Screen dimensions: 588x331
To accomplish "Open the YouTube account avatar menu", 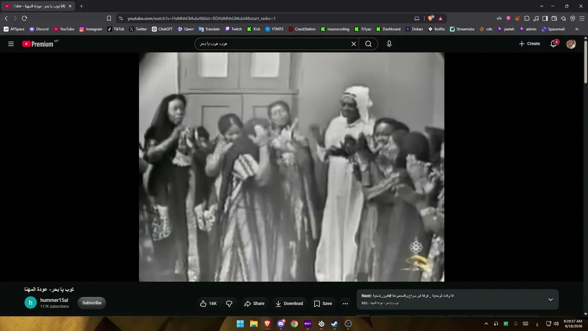I will (571, 44).
